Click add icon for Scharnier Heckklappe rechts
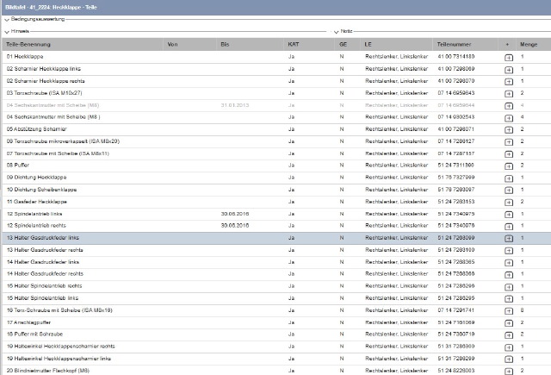Image resolution: width=551 pixels, height=375 pixels. [x=509, y=82]
